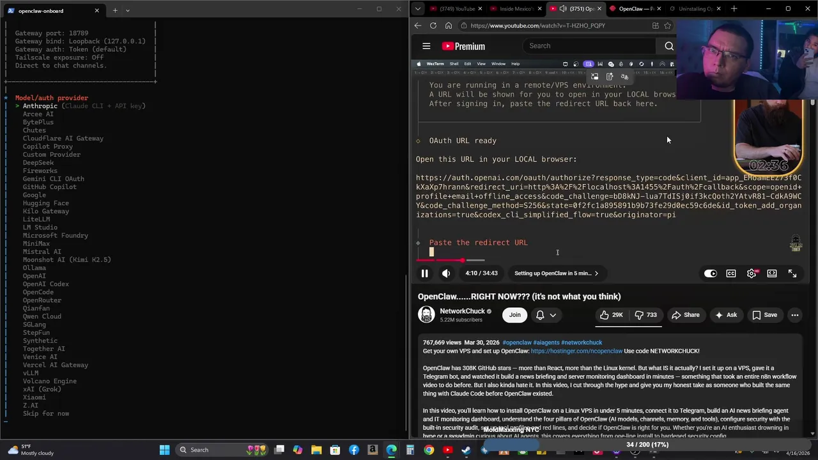Toggle closed captions (CC) button

731,273
